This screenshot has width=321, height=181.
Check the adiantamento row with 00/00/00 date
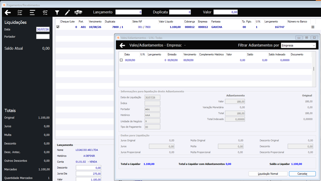click(121, 60)
